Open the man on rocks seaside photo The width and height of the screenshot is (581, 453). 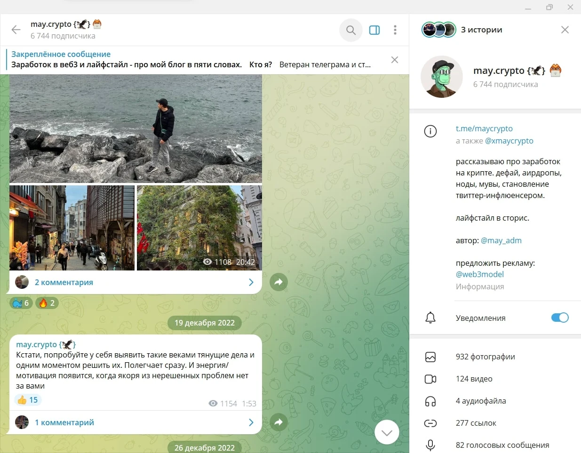point(135,128)
